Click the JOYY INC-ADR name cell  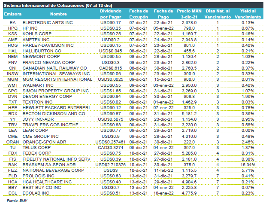[x=38, y=119]
